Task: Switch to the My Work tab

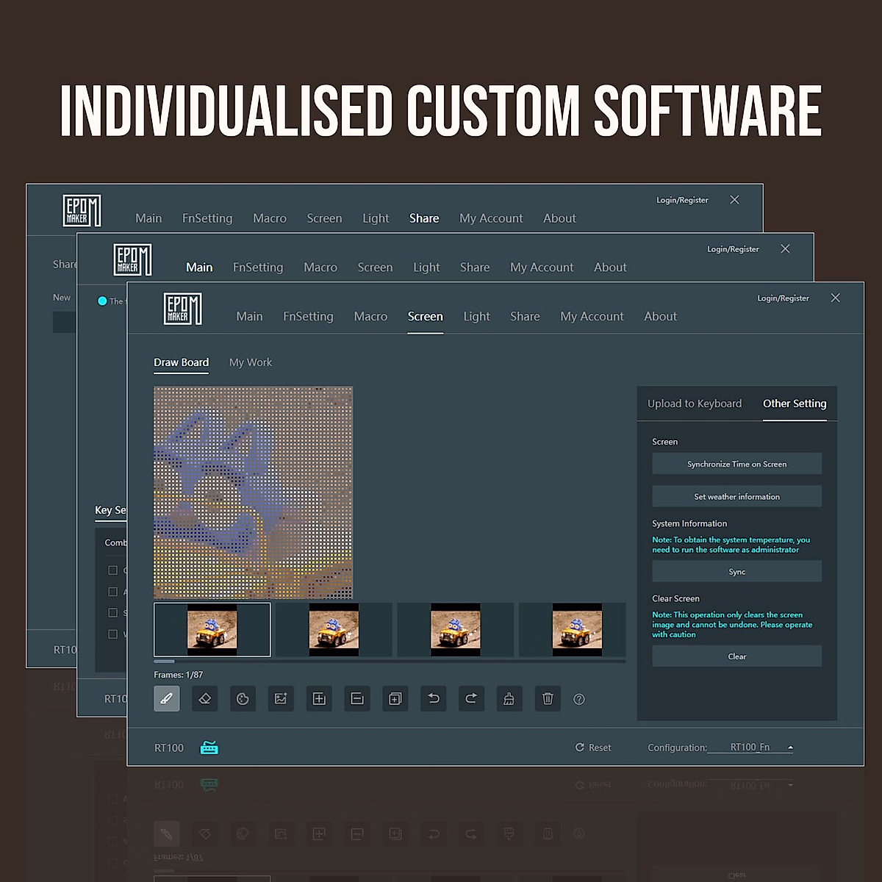Action: click(250, 362)
